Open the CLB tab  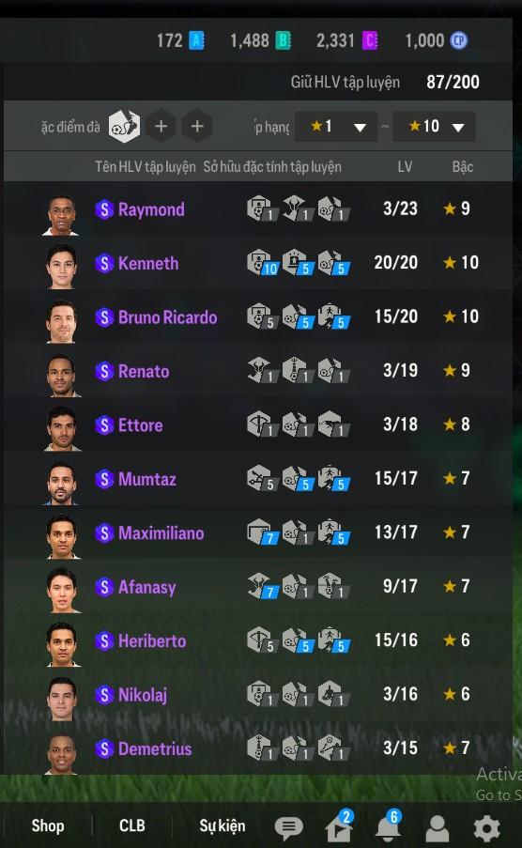pyautogui.click(x=132, y=825)
